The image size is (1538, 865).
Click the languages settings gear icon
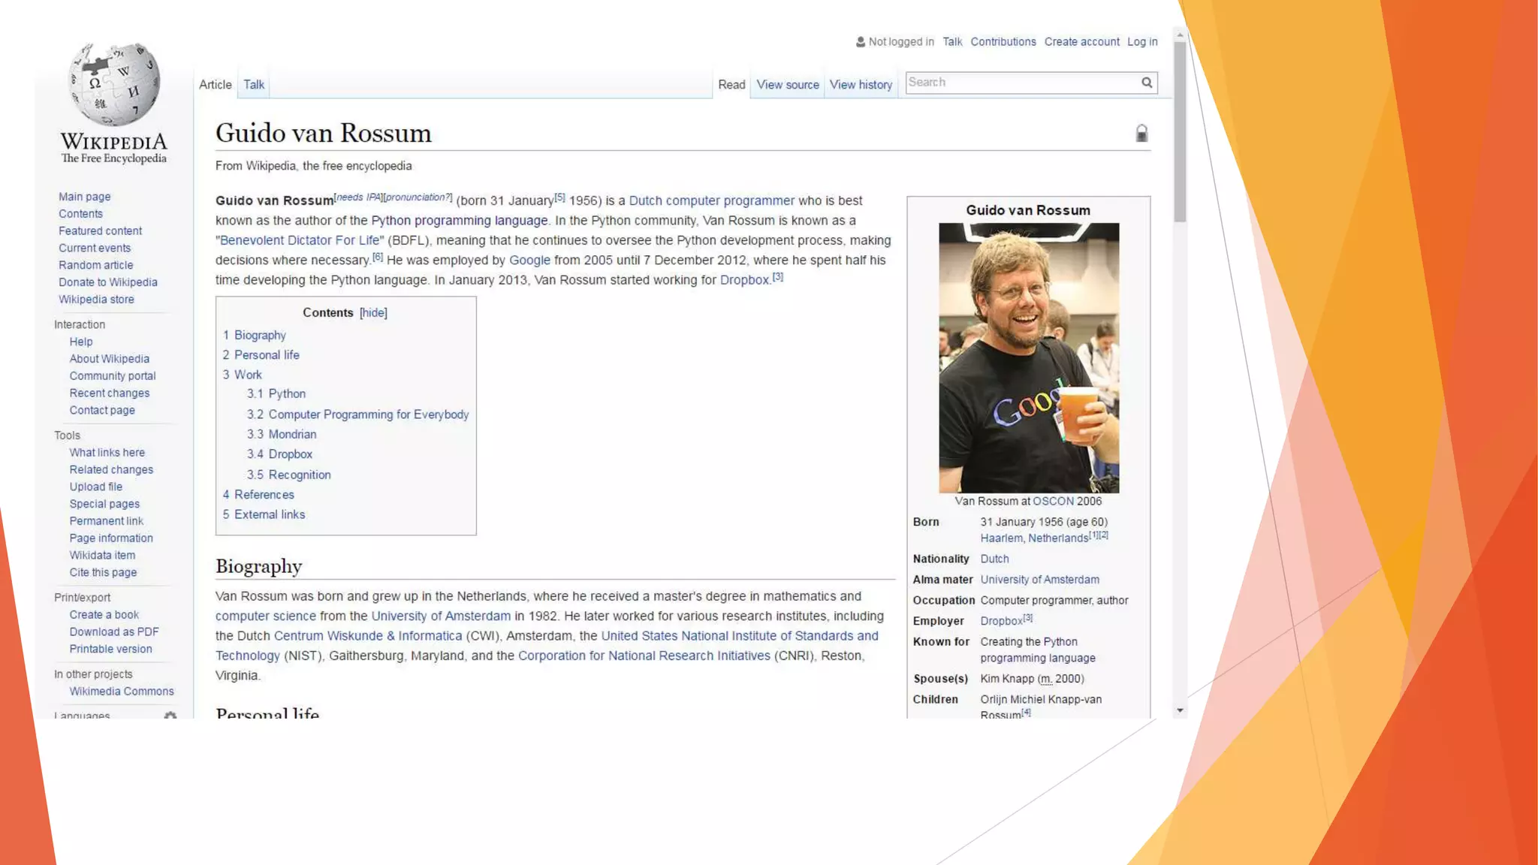[170, 715]
